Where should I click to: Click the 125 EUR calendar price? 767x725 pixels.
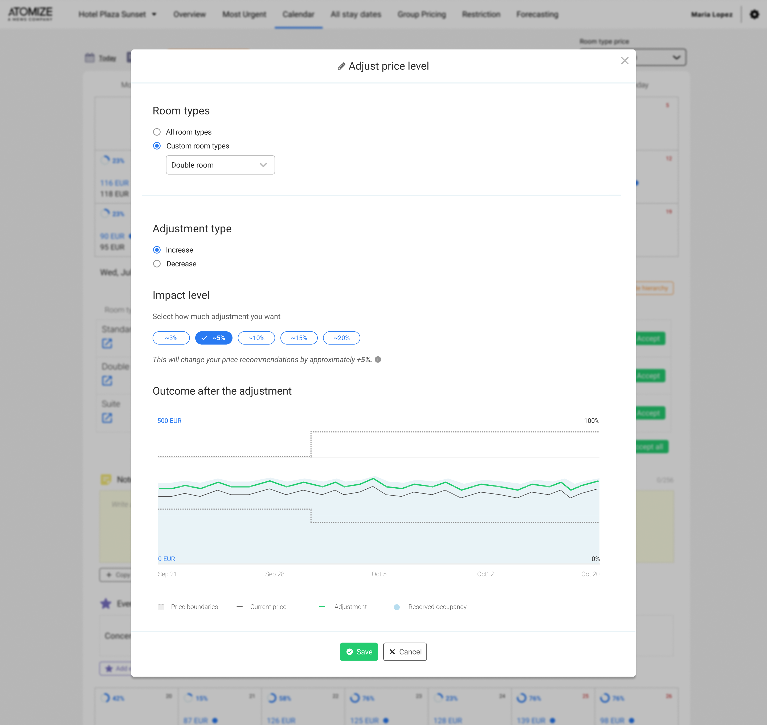[x=364, y=720]
